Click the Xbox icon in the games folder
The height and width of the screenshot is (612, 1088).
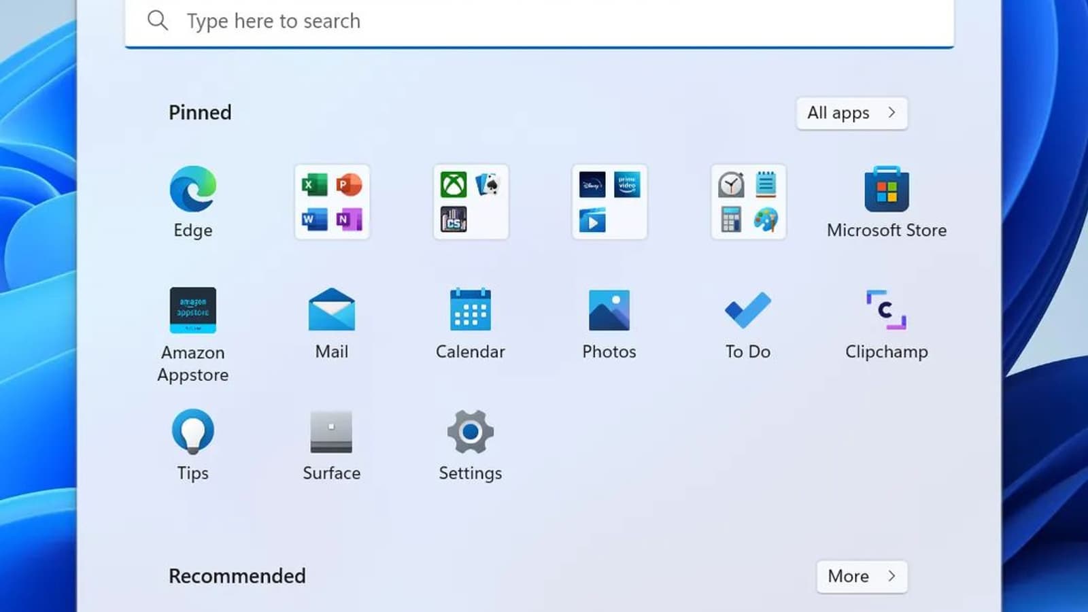click(454, 184)
